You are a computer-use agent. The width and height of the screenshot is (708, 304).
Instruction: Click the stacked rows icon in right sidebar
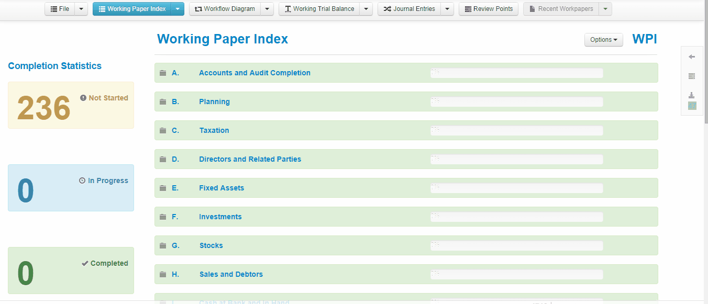(x=692, y=76)
